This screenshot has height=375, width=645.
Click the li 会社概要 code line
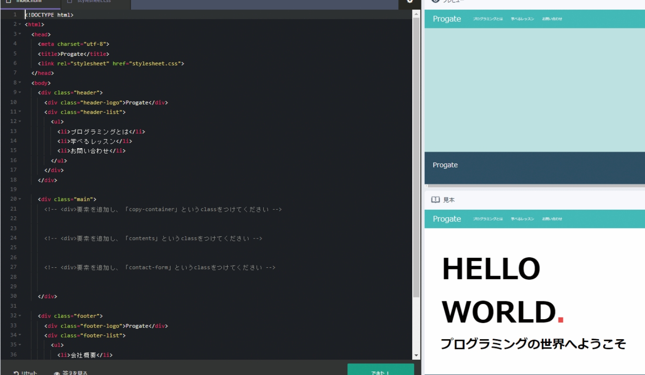(85, 355)
